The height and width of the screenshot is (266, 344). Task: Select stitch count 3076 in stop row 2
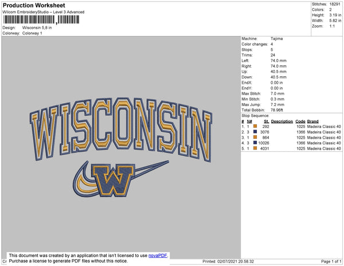(x=264, y=132)
